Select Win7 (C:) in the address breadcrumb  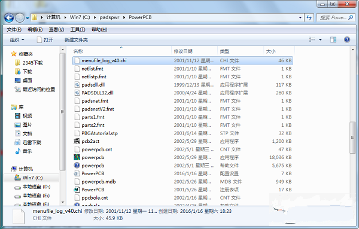pyautogui.click(x=80, y=17)
